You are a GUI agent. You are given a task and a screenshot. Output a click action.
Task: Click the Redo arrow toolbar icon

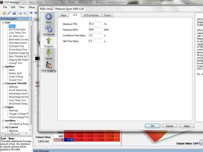pyautogui.click(x=36, y=13)
